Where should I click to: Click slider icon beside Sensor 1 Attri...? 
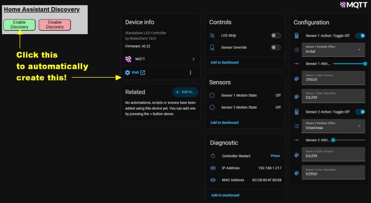pos(296,64)
